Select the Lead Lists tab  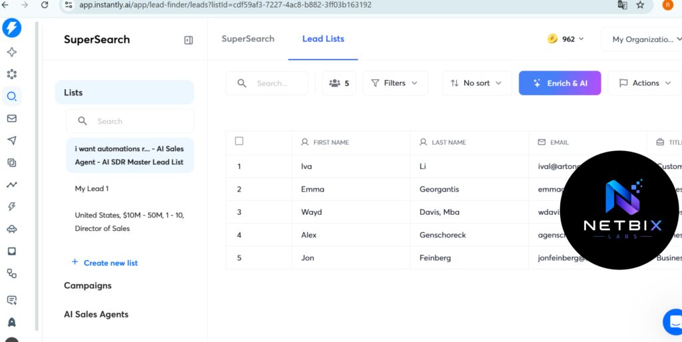[x=323, y=39]
